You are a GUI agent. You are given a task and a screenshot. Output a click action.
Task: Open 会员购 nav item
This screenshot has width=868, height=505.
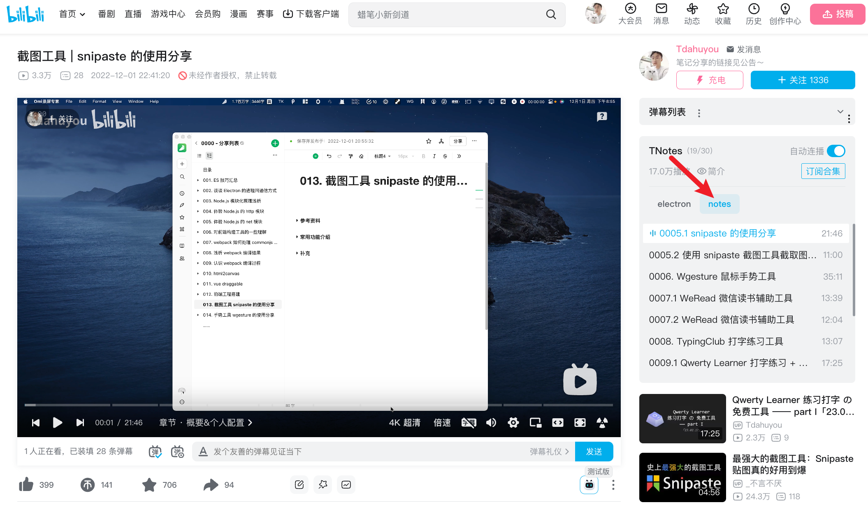[x=207, y=14]
